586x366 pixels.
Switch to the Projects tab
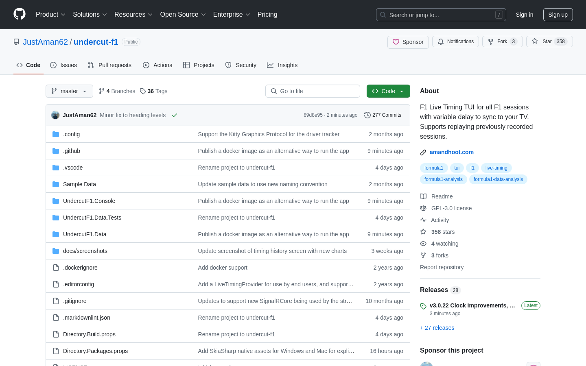click(x=199, y=65)
